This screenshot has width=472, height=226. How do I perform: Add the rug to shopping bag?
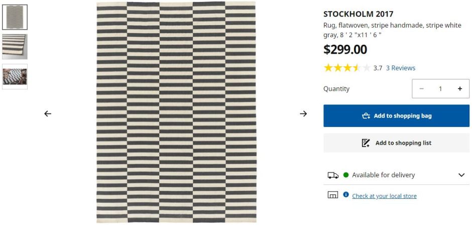[396, 116]
